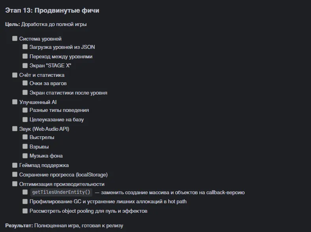Check the getTilesUnderEntity() task checkbox

pyautogui.click(x=25, y=193)
